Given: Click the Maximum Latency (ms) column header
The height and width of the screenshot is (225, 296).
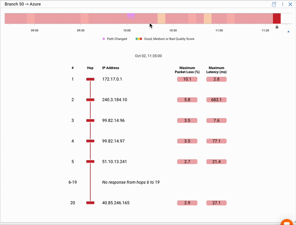Looking at the screenshot, I should pyautogui.click(x=216, y=70).
